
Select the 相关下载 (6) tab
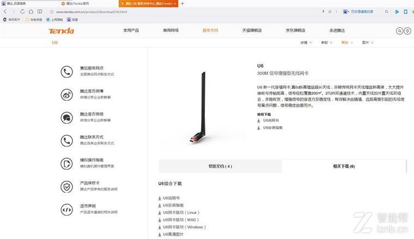[x=344, y=166]
